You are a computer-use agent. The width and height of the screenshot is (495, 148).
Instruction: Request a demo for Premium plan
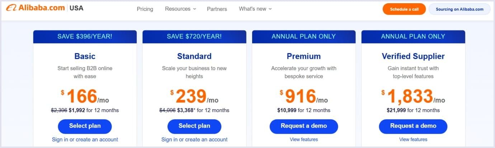[304, 126]
